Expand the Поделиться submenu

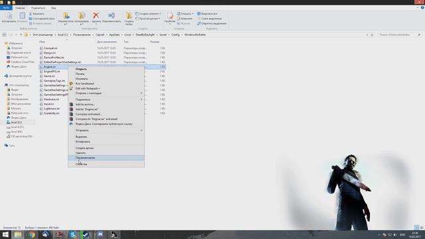[x=106, y=100]
